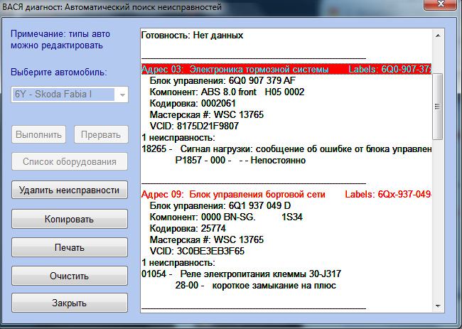Close the window with the red X

(441, 4)
